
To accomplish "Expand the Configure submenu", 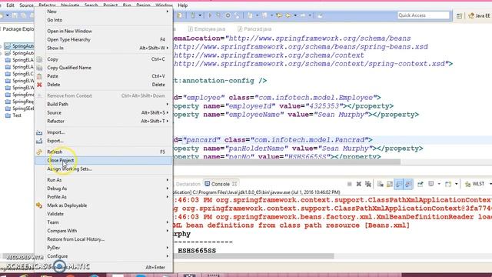I will (x=104, y=256).
